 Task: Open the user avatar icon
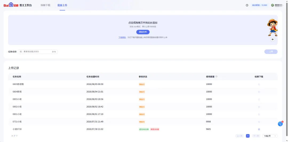pyautogui.click(x=272, y=5)
